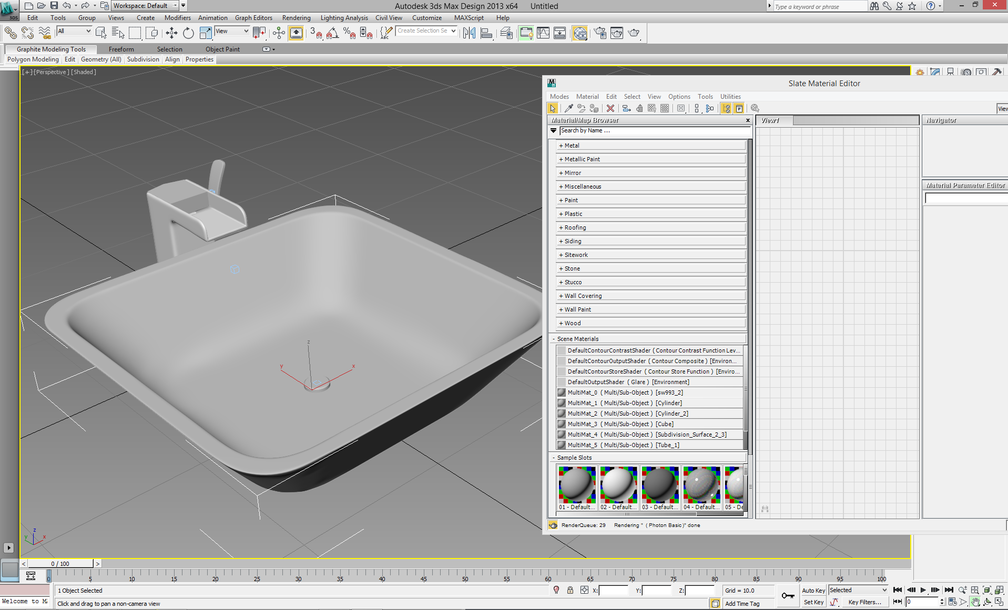Select the Select and Move tool
The image size is (1008, 610).
[171, 33]
